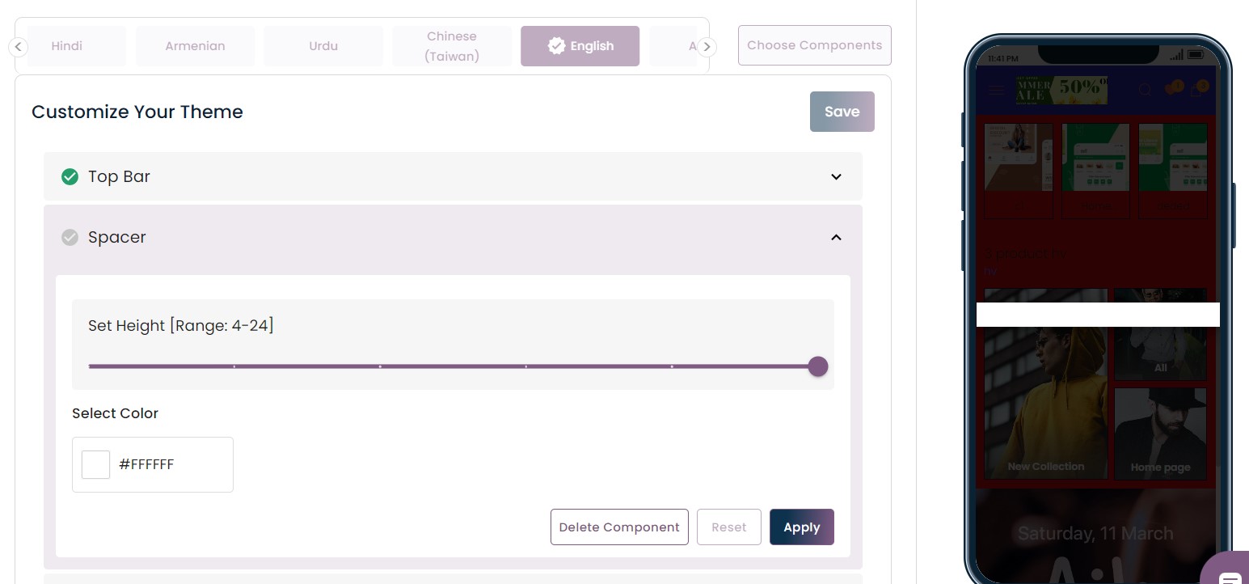Click the All category tile in preview

(x=1160, y=353)
